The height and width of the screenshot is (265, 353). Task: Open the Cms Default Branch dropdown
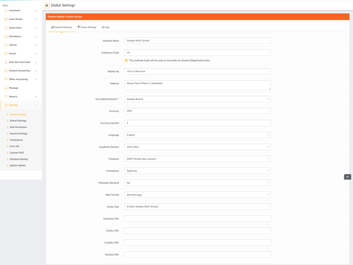coord(197,99)
